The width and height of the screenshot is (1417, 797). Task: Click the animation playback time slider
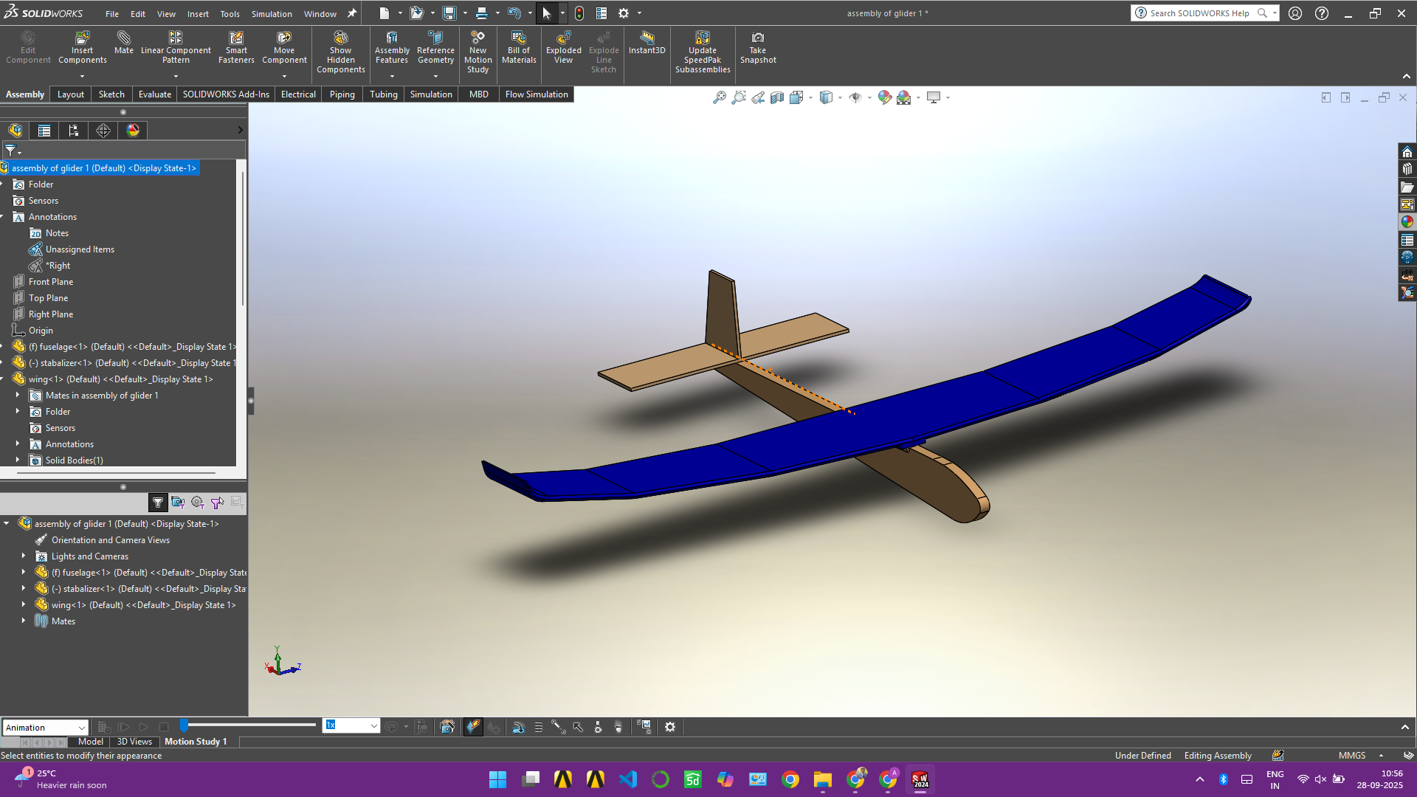(x=251, y=725)
